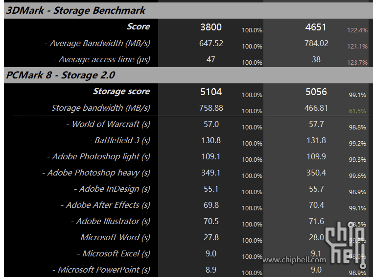Viewport: 373px width, 277px height.
Task: Click the 3DMark score value 4651
Action: [316, 27]
